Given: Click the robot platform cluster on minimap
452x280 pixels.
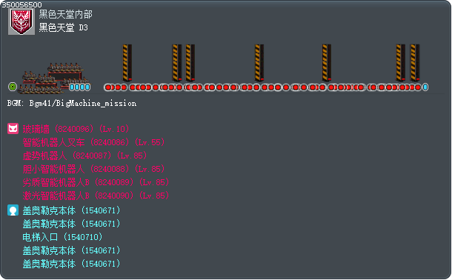Looking at the screenshot, I should pos(53,79).
